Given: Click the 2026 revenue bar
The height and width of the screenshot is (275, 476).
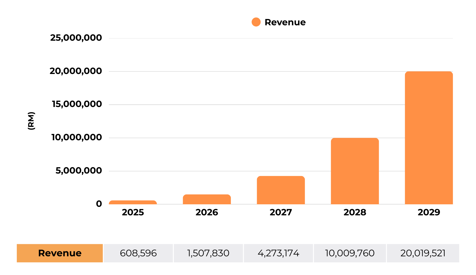Looking at the screenshot, I should (207, 199).
